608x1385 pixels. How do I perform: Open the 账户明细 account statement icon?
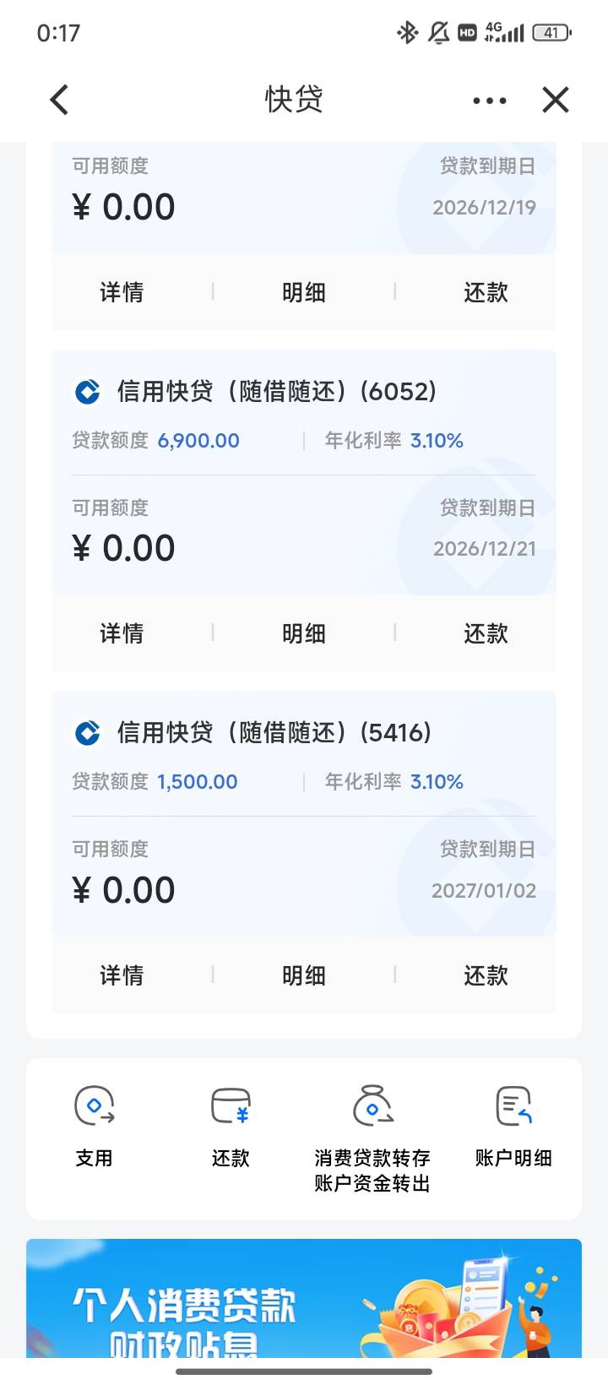coord(513,1106)
